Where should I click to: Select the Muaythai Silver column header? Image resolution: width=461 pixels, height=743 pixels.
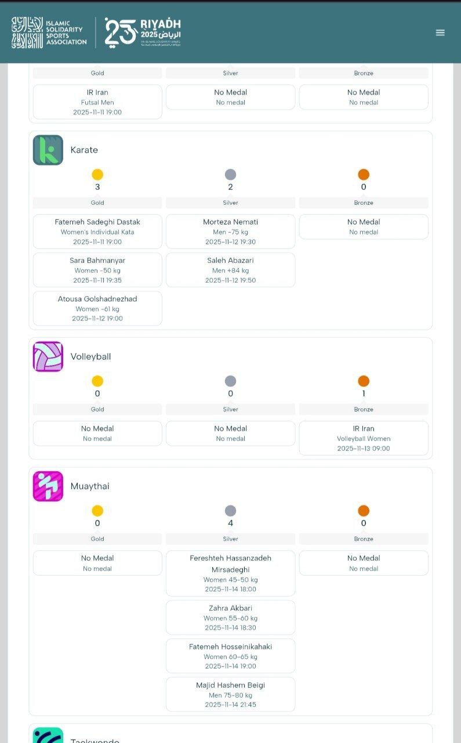(x=230, y=539)
